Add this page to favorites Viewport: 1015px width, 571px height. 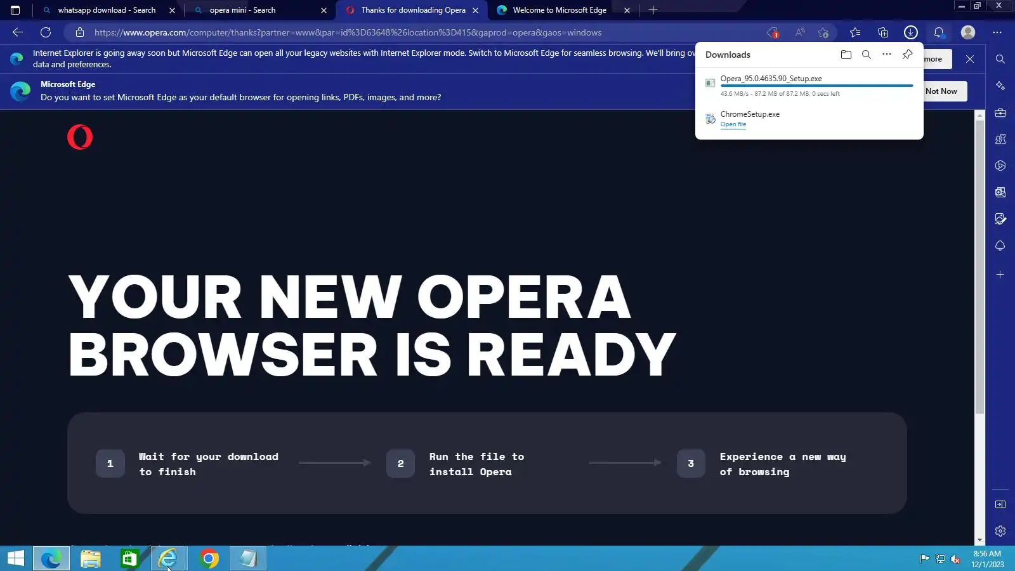[x=823, y=32]
